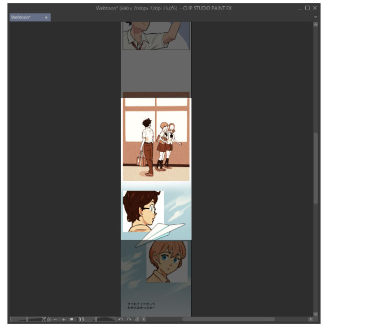Click the vertical scroll down arrow
This screenshot has height=327, width=391.
pos(315,314)
